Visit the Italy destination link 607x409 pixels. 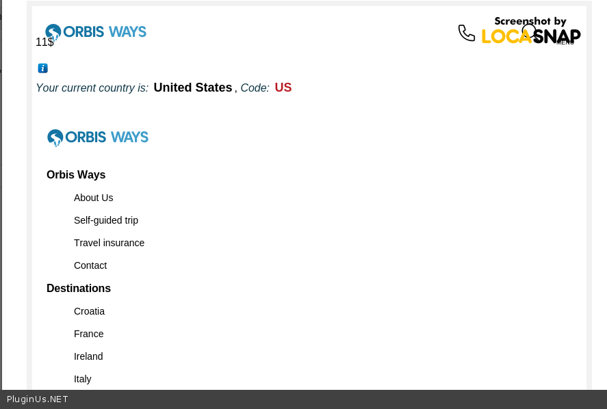[82, 379]
